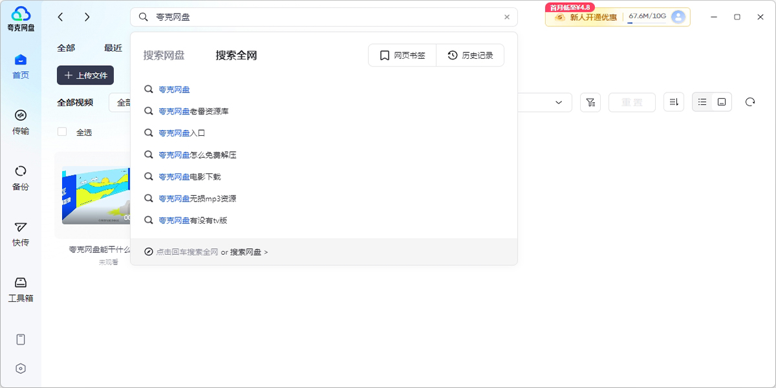Click the 搜索网盘 > link in footer
The image size is (776, 388).
pyautogui.click(x=249, y=252)
